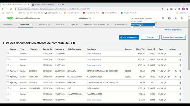Click assign icon on invoice 102.03.020 row
The image size is (190, 106).
[176, 77]
